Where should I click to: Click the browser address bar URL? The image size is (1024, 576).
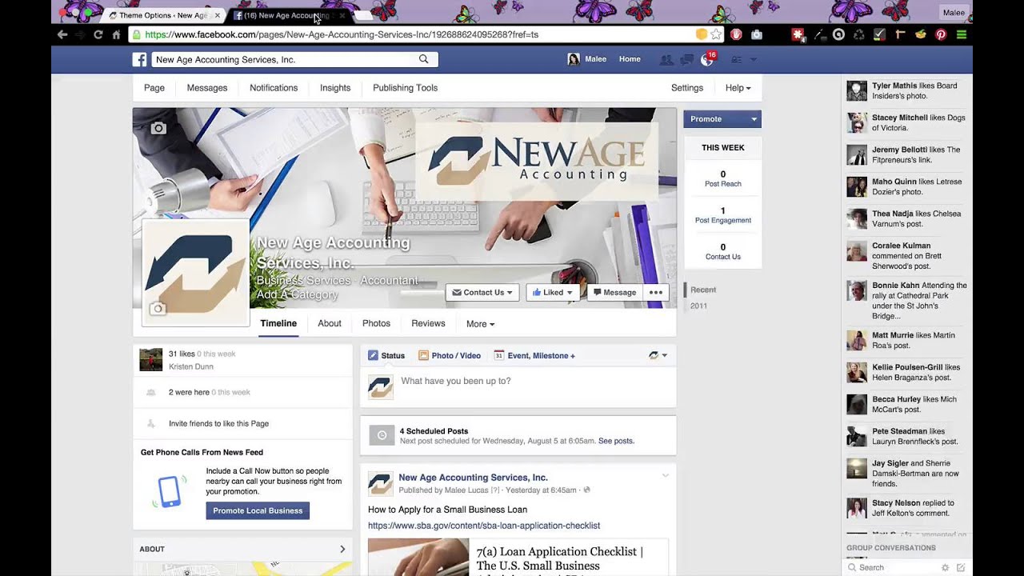click(x=342, y=35)
